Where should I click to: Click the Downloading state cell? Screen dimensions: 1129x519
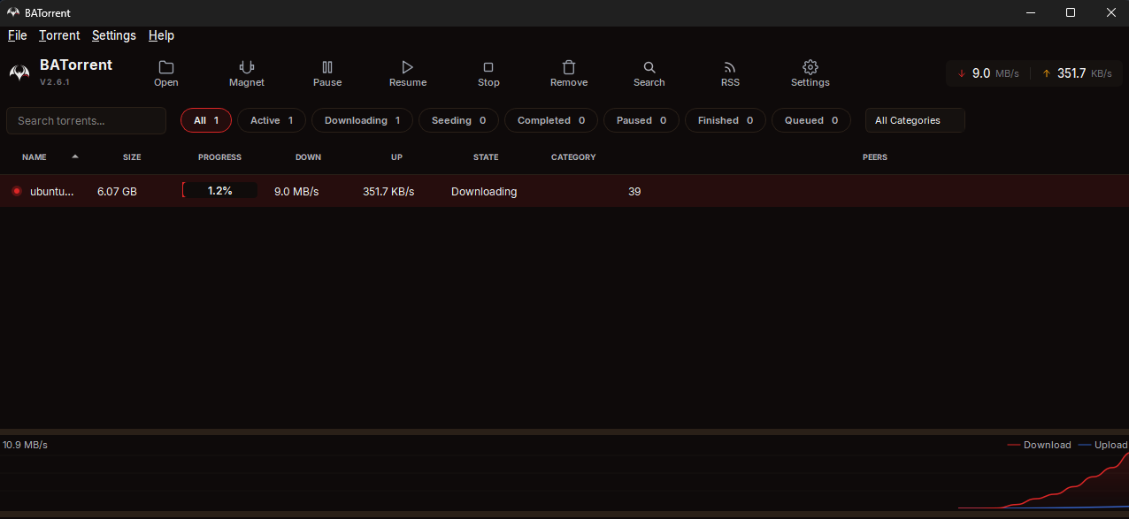point(484,191)
